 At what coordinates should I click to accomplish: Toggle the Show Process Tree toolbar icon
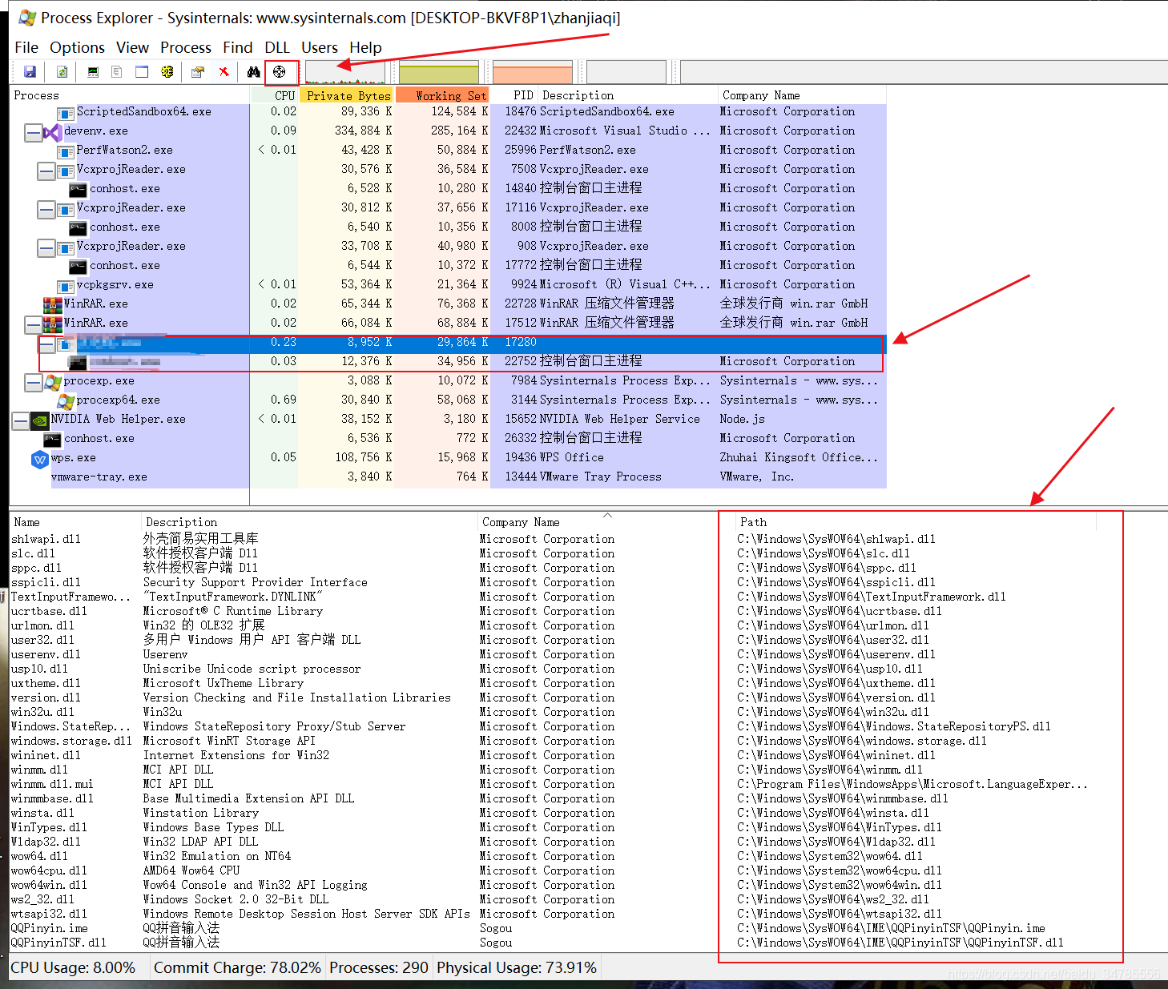coord(117,72)
